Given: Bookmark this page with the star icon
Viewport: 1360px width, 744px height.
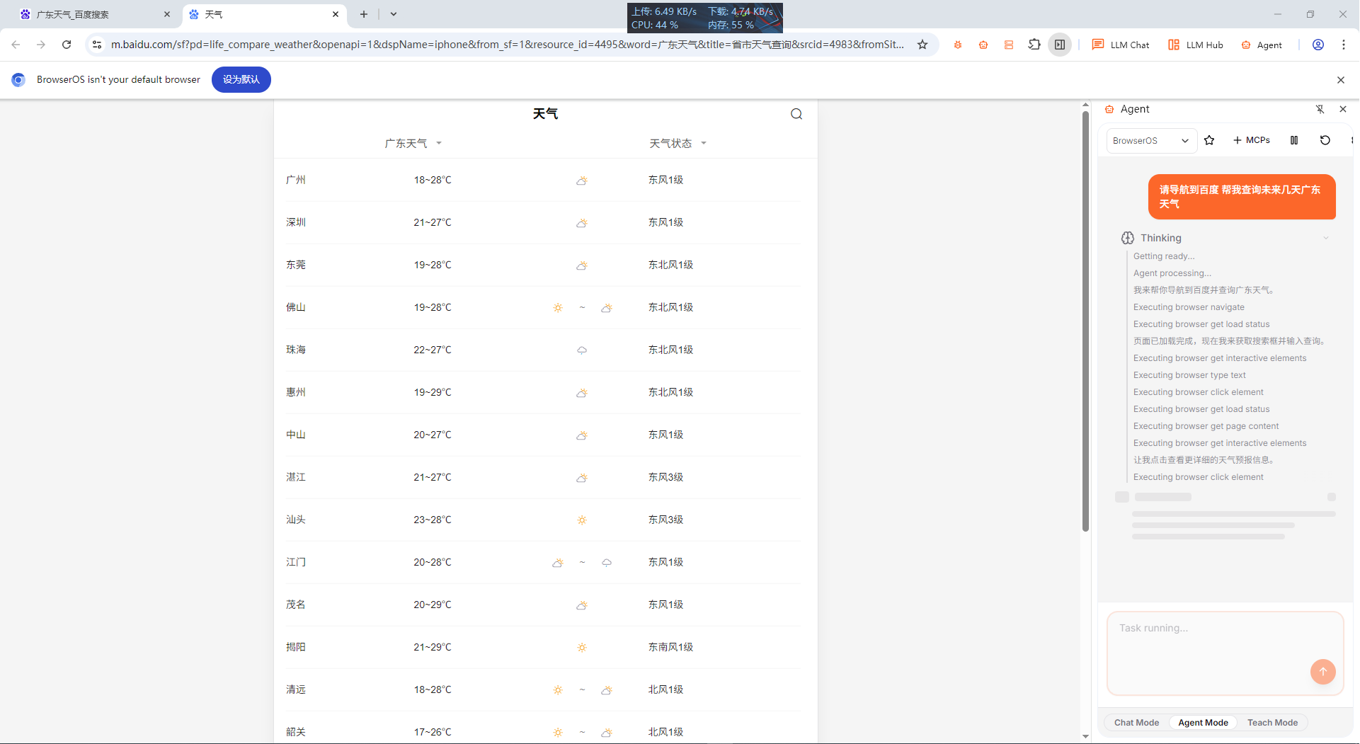Looking at the screenshot, I should pyautogui.click(x=922, y=45).
